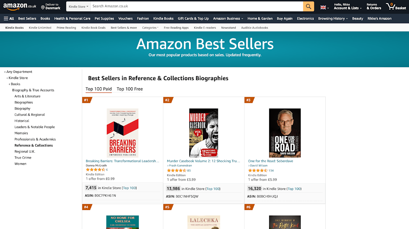
Task: Select True Crime in the sidebar
Action: (23, 158)
